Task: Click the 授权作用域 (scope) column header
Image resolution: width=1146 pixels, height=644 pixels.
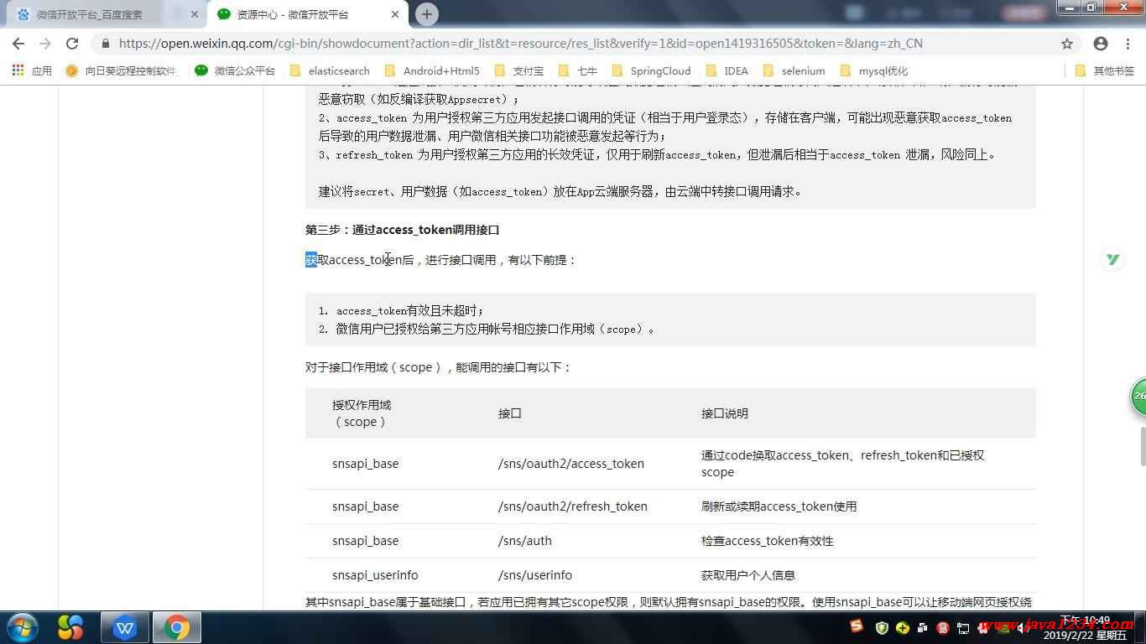Action: 362,413
